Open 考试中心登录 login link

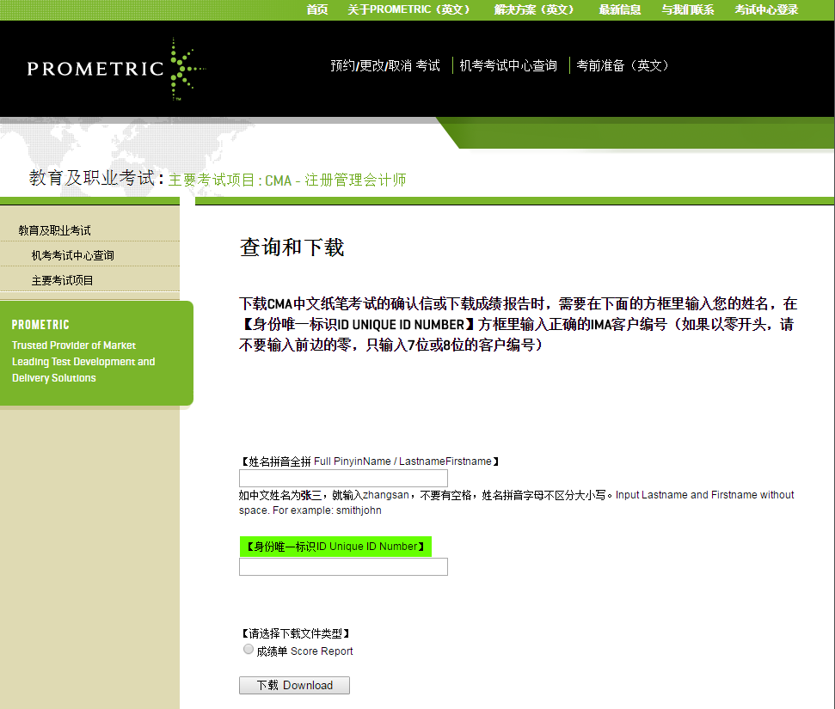coord(766,9)
